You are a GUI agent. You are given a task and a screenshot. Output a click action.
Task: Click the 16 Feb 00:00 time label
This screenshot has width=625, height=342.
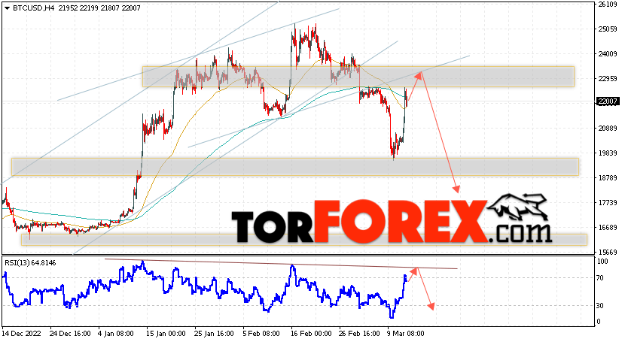tap(311, 333)
